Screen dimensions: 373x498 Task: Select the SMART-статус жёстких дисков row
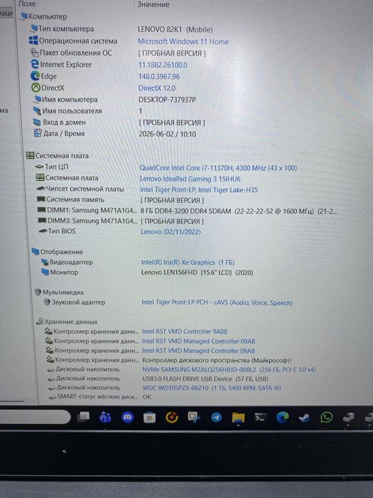[99, 397]
